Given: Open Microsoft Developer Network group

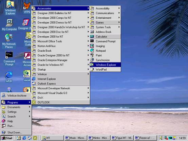Looking at the screenshot, I should pos(60,88).
